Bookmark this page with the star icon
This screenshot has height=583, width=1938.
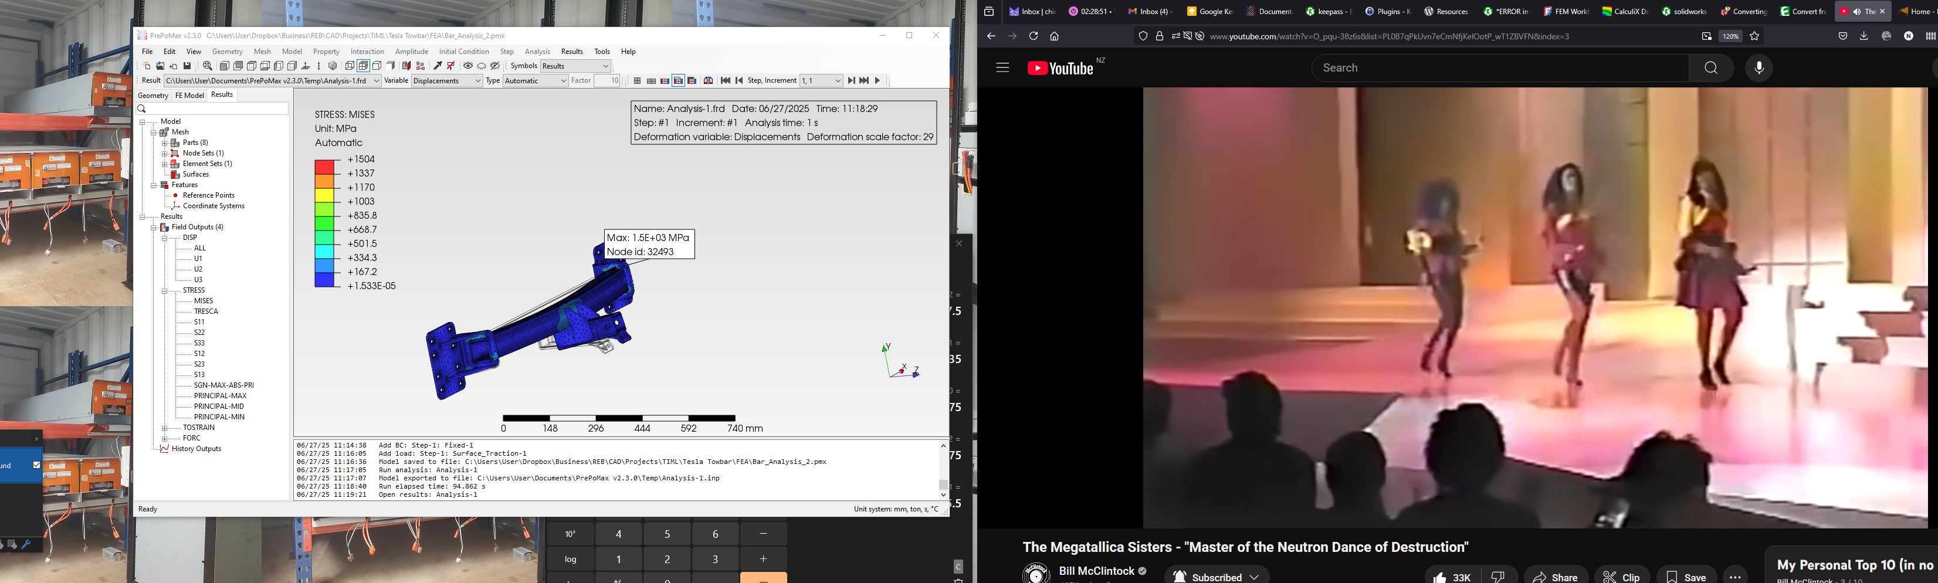pyautogui.click(x=1754, y=36)
